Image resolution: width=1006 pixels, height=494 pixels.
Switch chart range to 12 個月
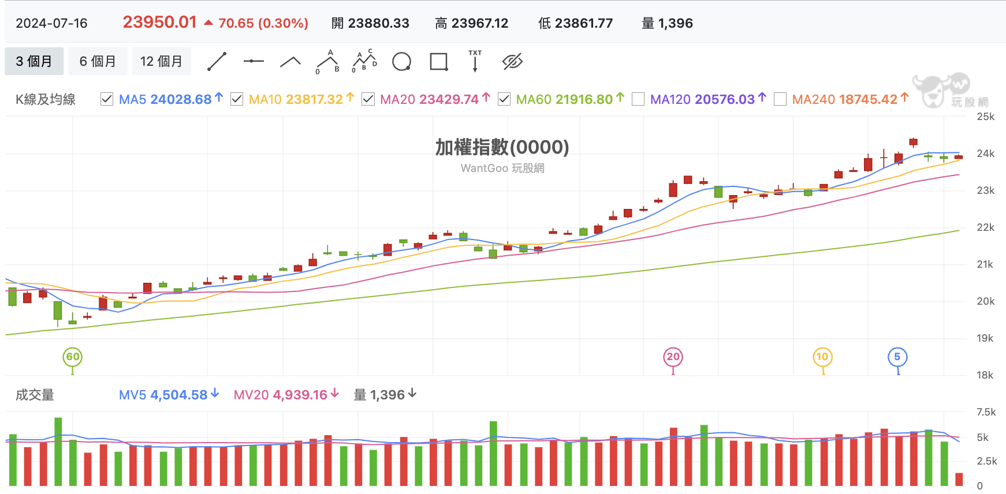coord(161,61)
